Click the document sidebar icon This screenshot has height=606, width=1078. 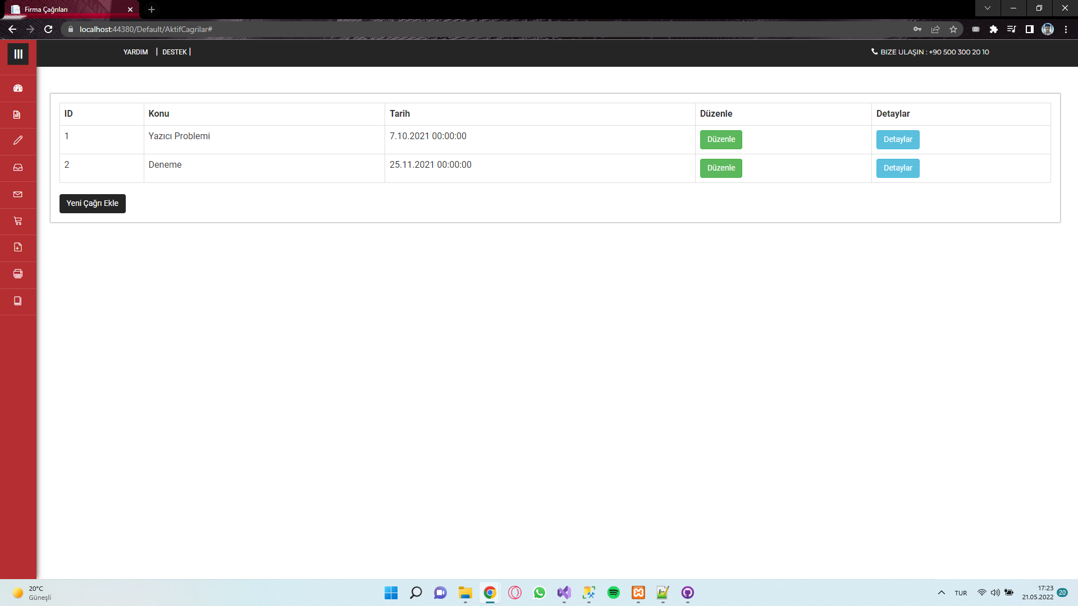pyautogui.click(x=17, y=114)
